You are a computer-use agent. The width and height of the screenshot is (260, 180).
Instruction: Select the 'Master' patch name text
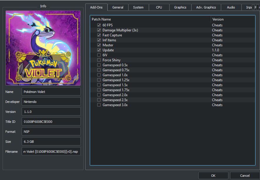pos(108,45)
